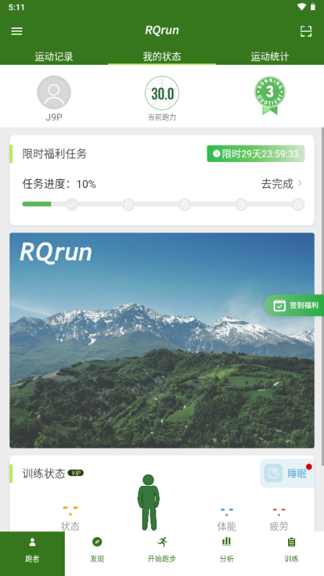
Task: Switch to the 运动统计 tab
Action: click(270, 57)
